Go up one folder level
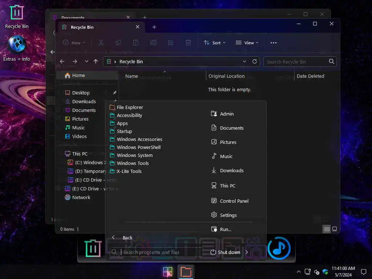Screen dimensions: 372x279 point(96,61)
